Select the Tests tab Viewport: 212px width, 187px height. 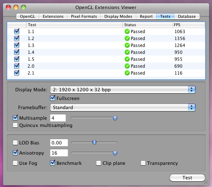point(165,16)
